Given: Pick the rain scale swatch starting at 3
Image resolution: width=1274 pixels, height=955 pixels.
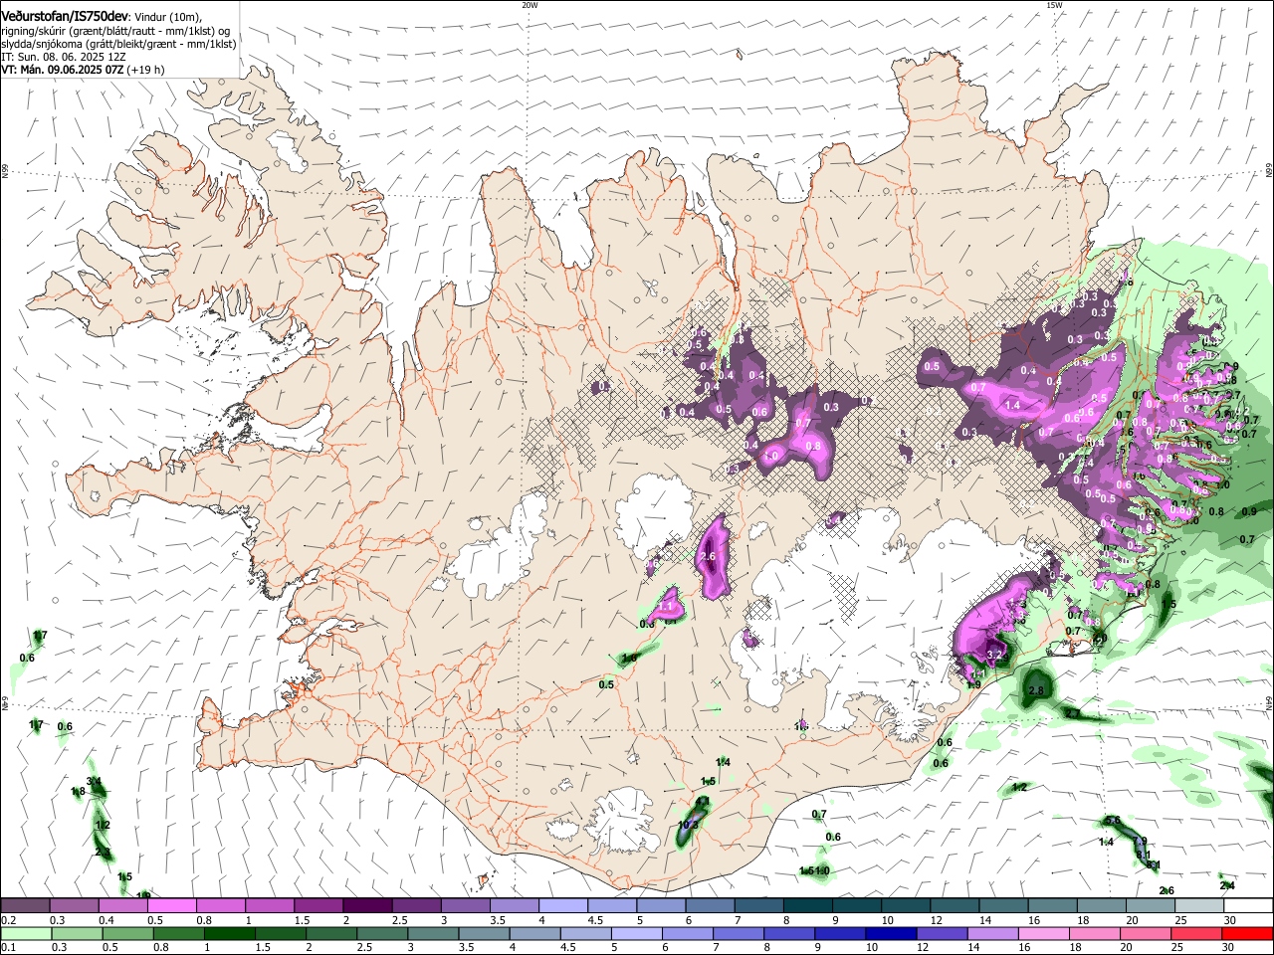Looking at the screenshot, I should (433, 933).
